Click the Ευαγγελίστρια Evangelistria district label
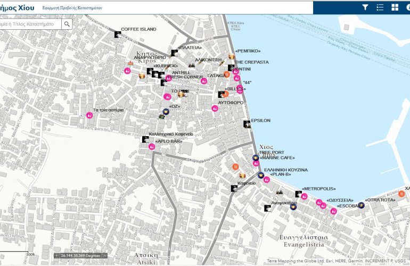Screen dimensions: 410x266 (x=304, y=241)
